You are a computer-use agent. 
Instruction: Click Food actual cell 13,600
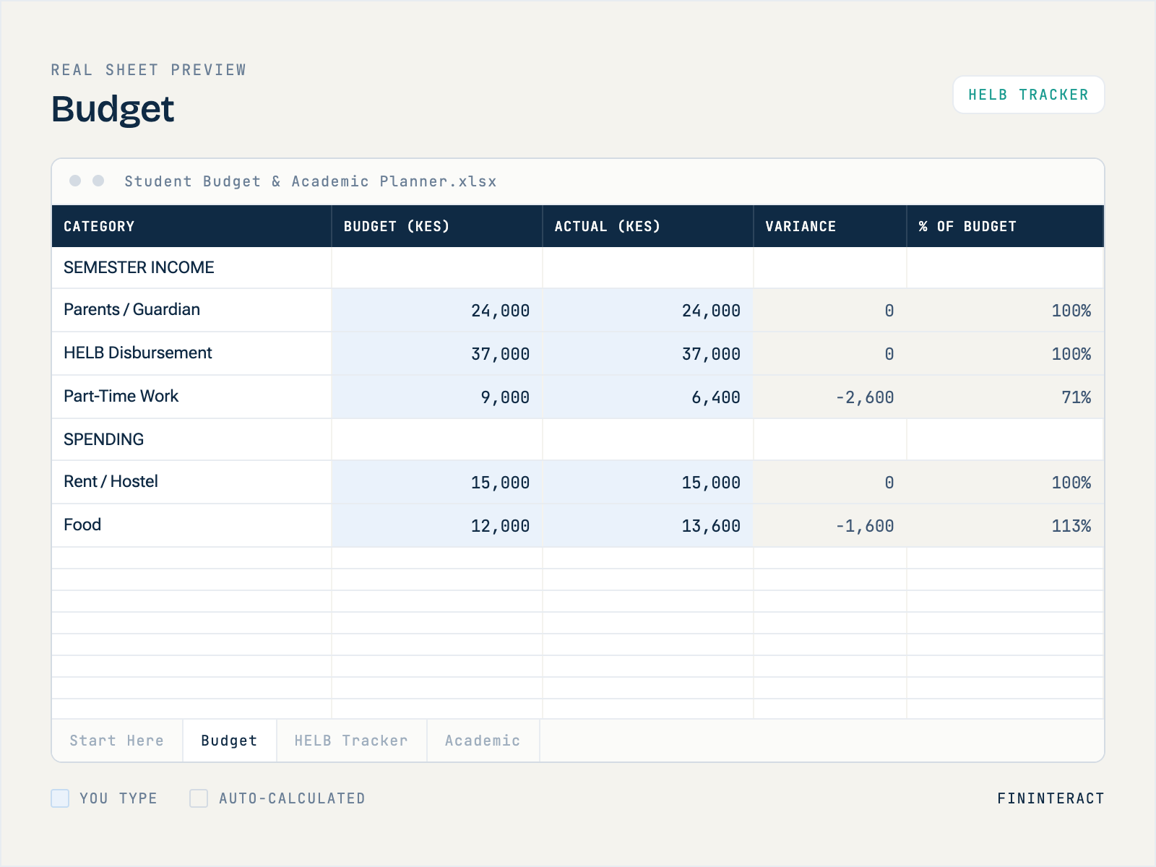(648, 526)
